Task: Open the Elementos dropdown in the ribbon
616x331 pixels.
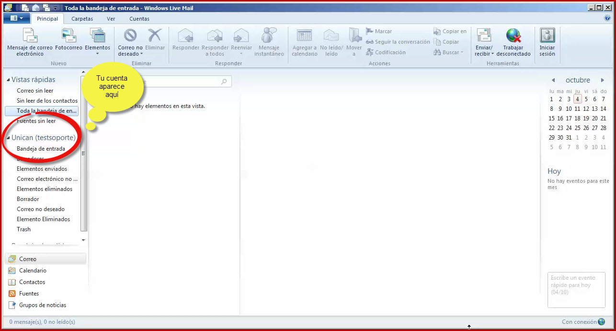Action: tap(97, 42)
